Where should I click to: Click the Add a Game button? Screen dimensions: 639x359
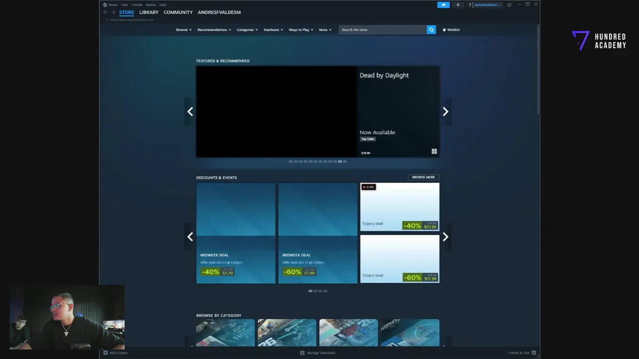point(115,353)
